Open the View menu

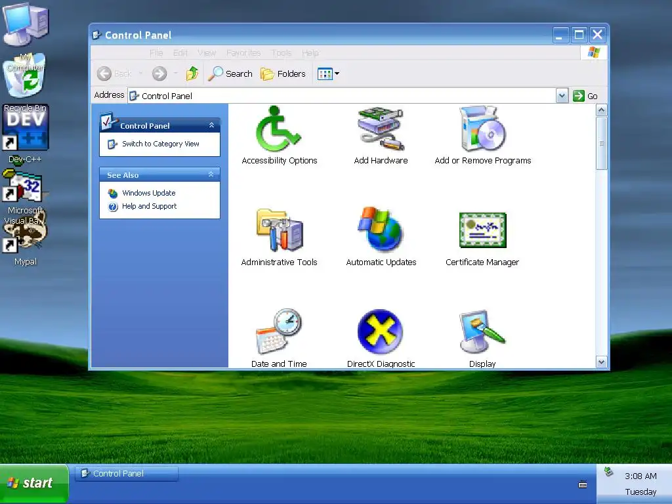[x=207, y=53]
